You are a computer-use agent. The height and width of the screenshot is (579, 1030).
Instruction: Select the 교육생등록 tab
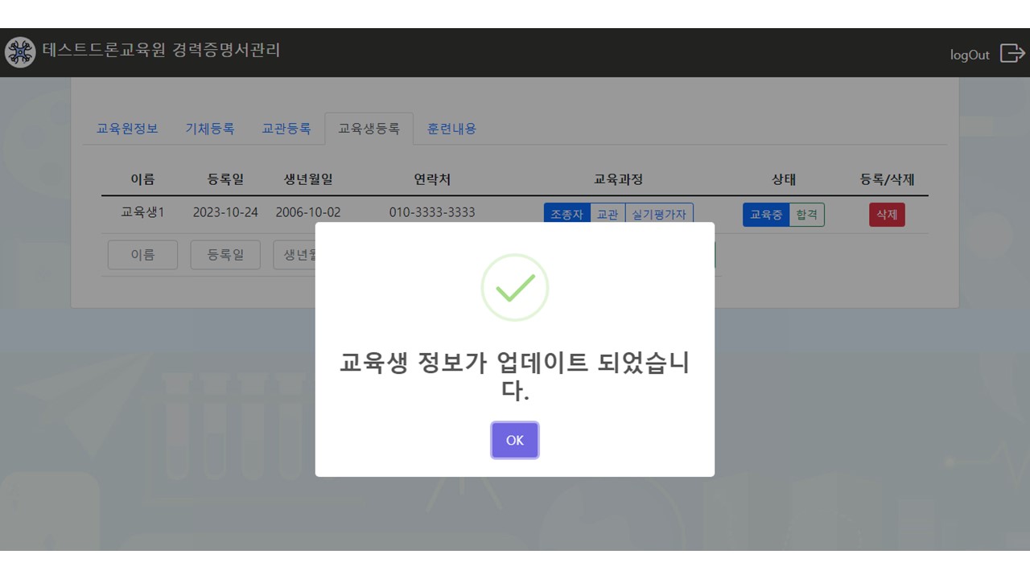pos(369,129)
